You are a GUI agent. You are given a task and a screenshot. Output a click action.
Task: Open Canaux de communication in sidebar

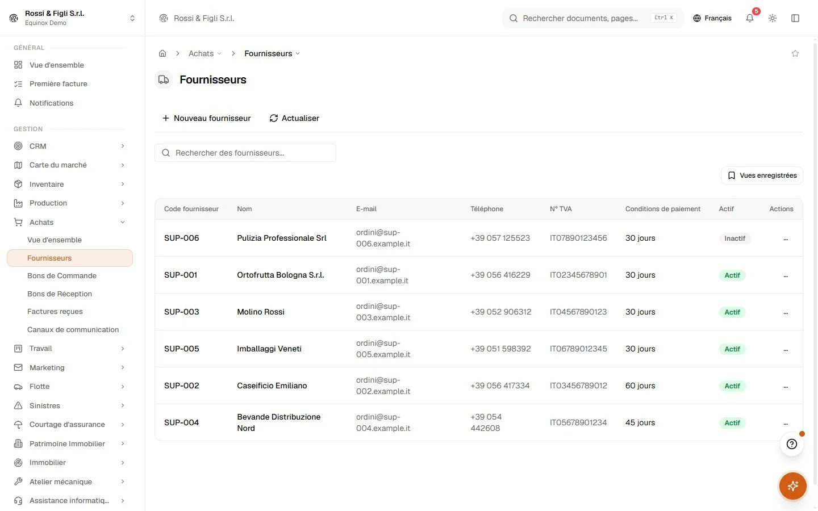coord(73,329)
